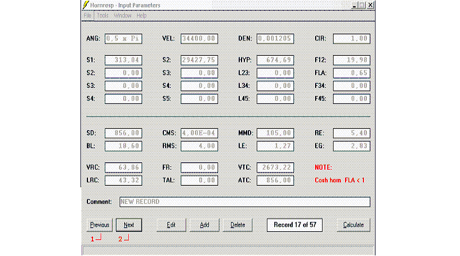Click the BL field showing 18,60
460x256 pixels.
pos(124,146)
